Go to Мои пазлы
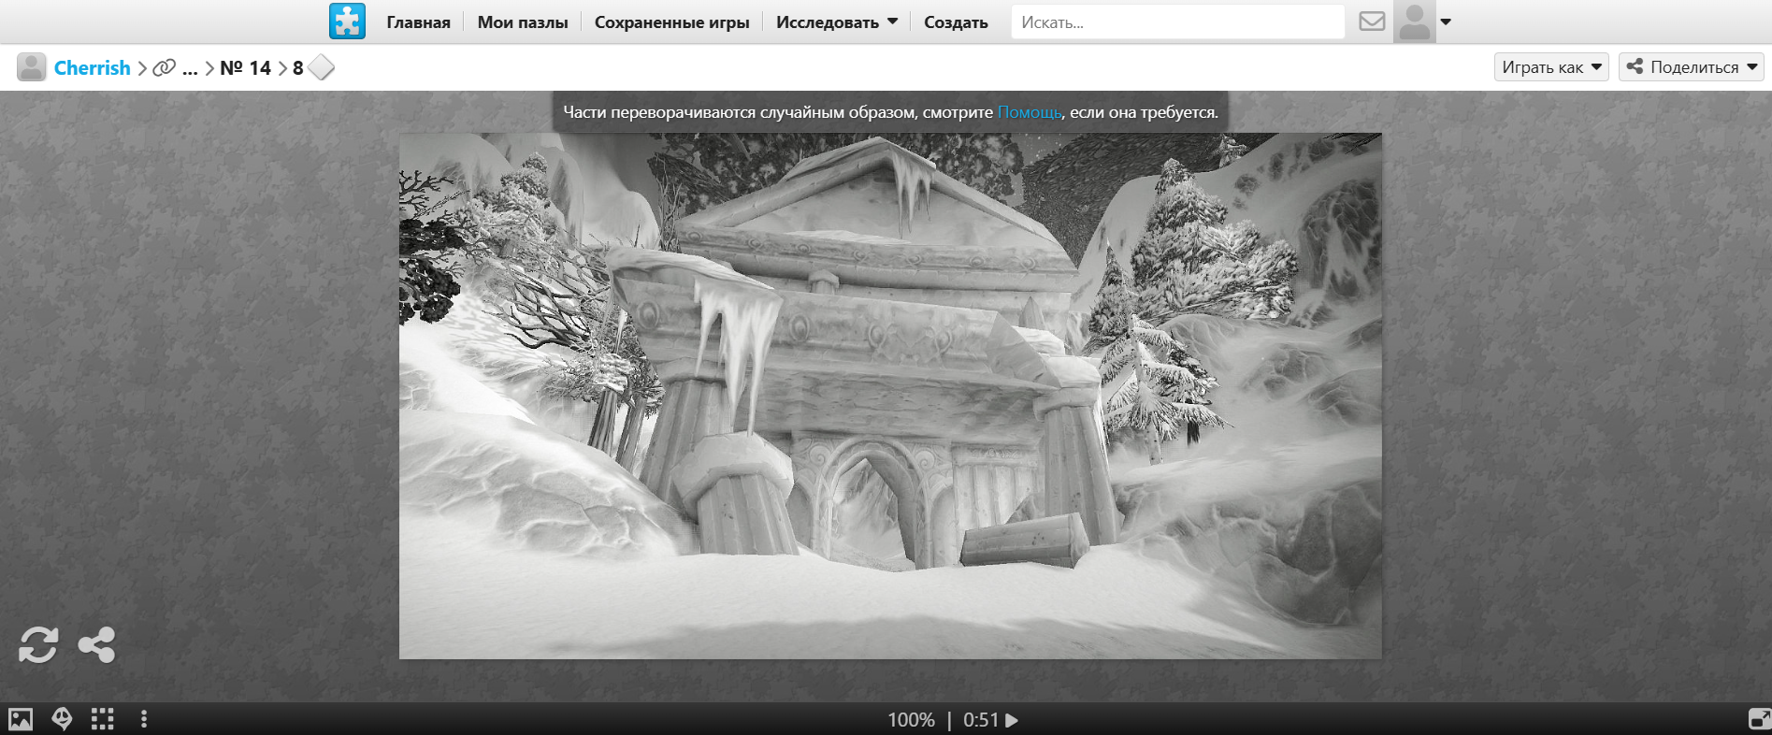Image resolution: width=1772 pixels, height=735 pixels. 522,22
